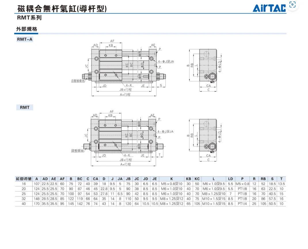Click the D value 22.8

click(104, 189)
